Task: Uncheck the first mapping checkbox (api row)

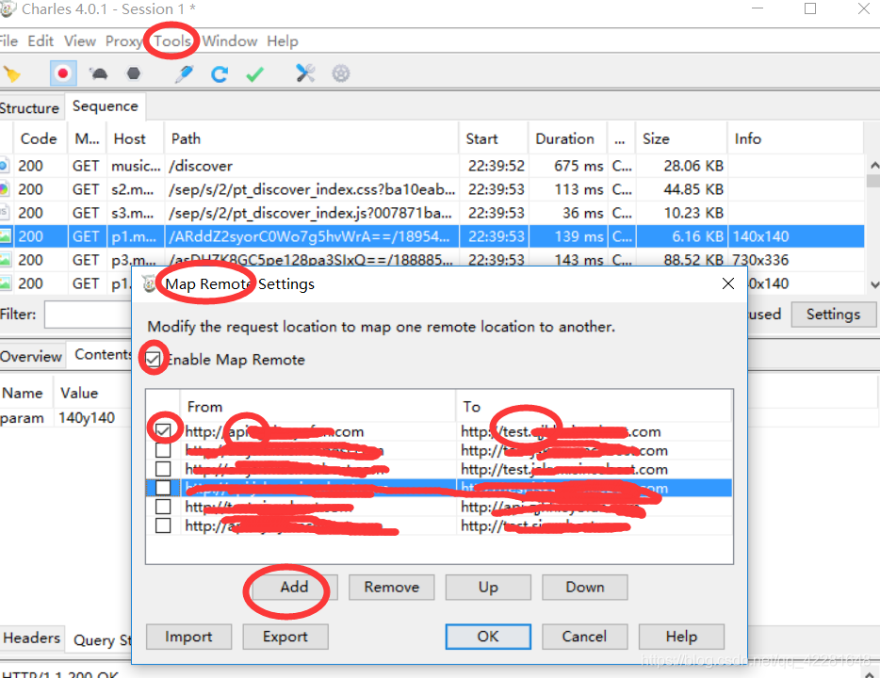Action: [x=163, y=430]
